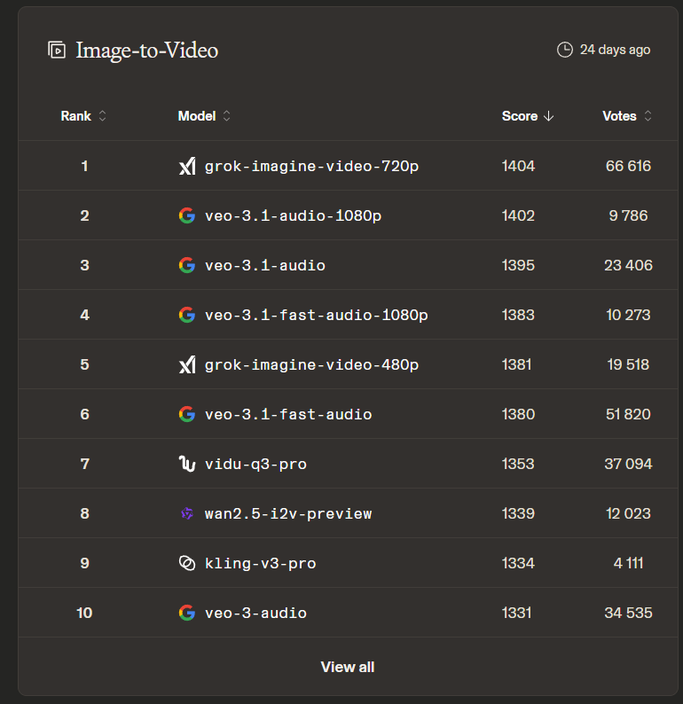
Task: Select the rank 6 model name veo-3.1-fast-audio
Action: (288, 414)
